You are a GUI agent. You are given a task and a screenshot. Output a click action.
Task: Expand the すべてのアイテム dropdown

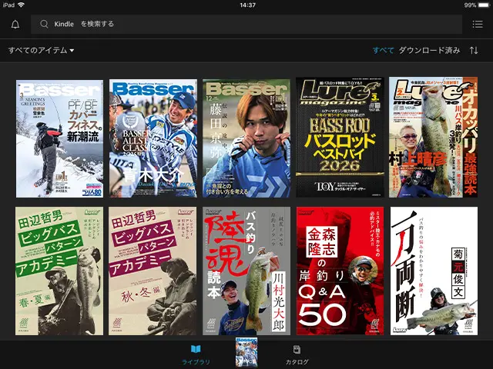(41, 50)
